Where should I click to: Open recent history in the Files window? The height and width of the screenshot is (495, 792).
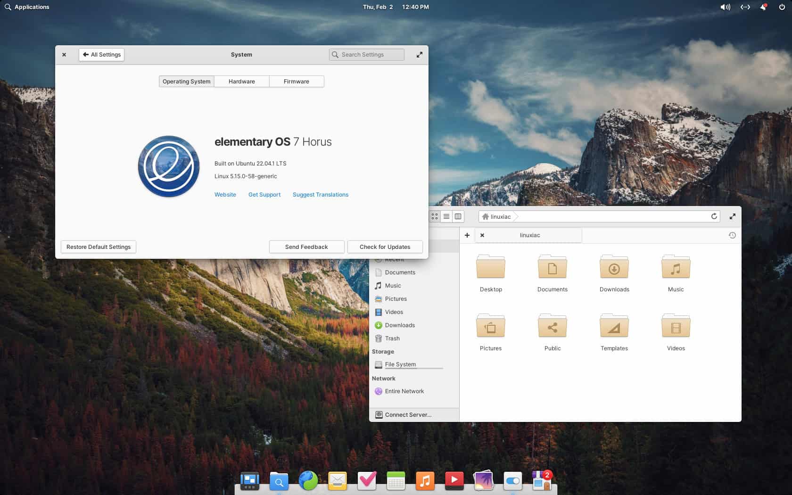[x=732, y=235]
